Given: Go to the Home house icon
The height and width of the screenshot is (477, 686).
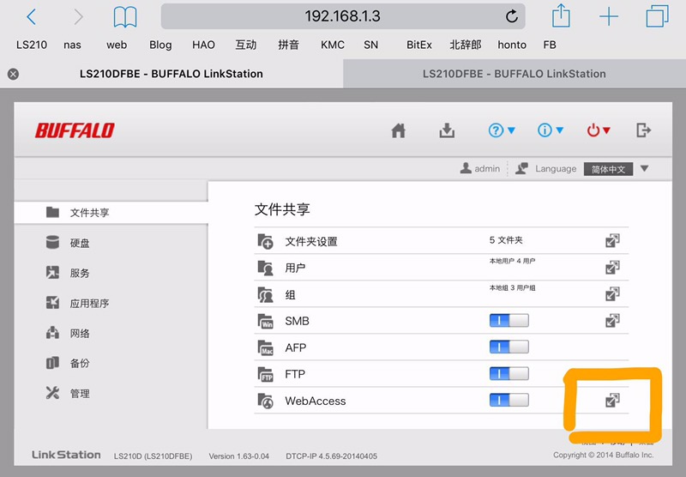Looking at the screenshot, I should point(398,130).
